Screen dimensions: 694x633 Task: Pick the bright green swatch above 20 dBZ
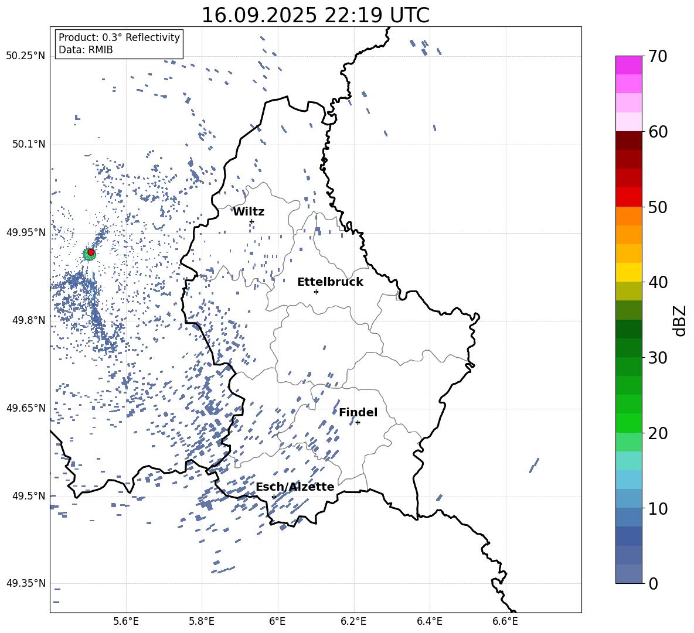click(x=629, y=423)
